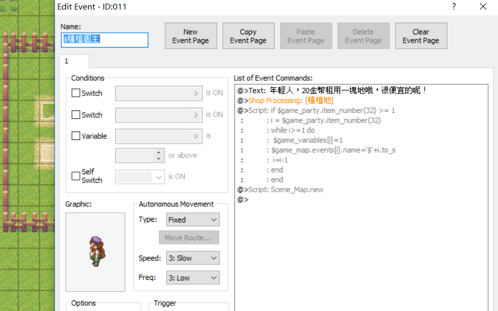Select event page tab 1

[x=74, y=61]
